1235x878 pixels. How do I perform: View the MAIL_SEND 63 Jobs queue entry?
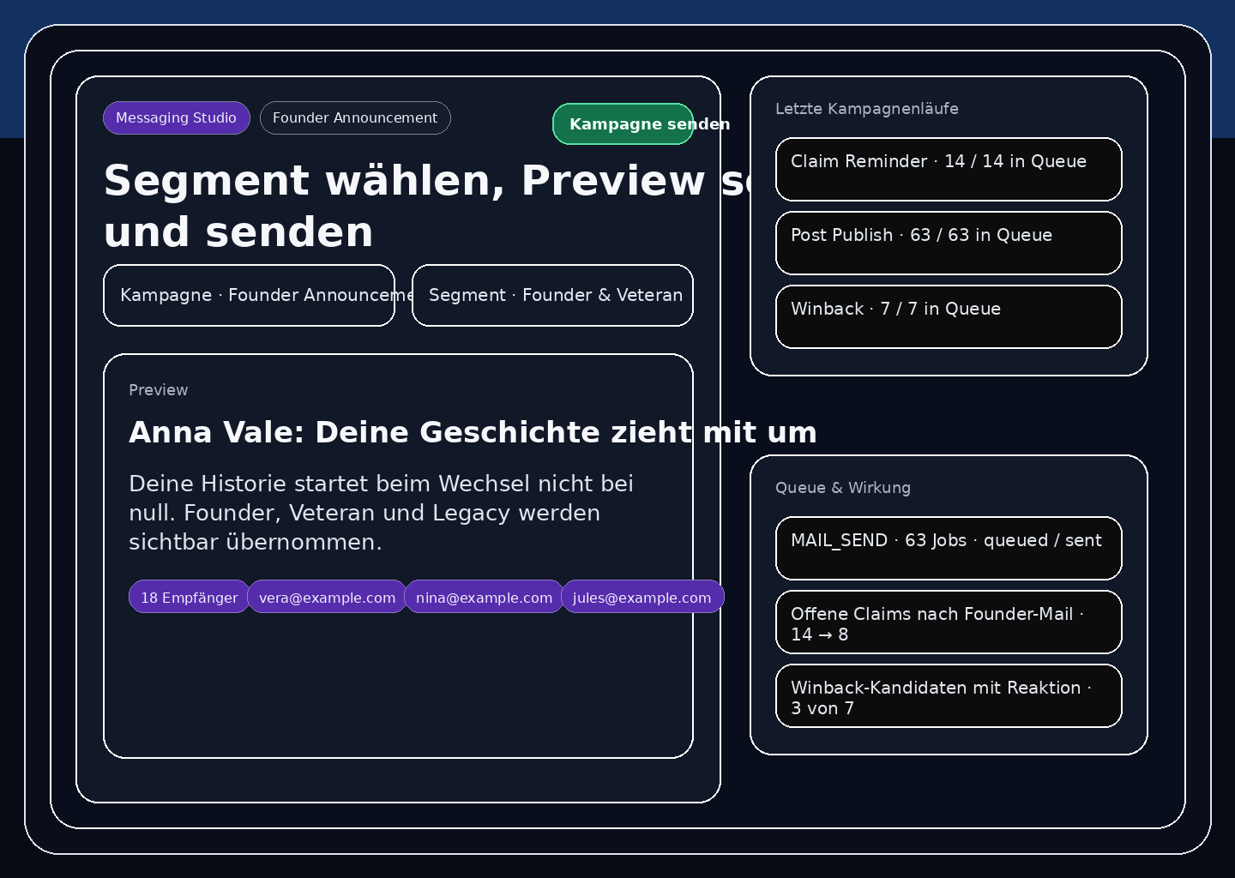click(x=949, y=549)
